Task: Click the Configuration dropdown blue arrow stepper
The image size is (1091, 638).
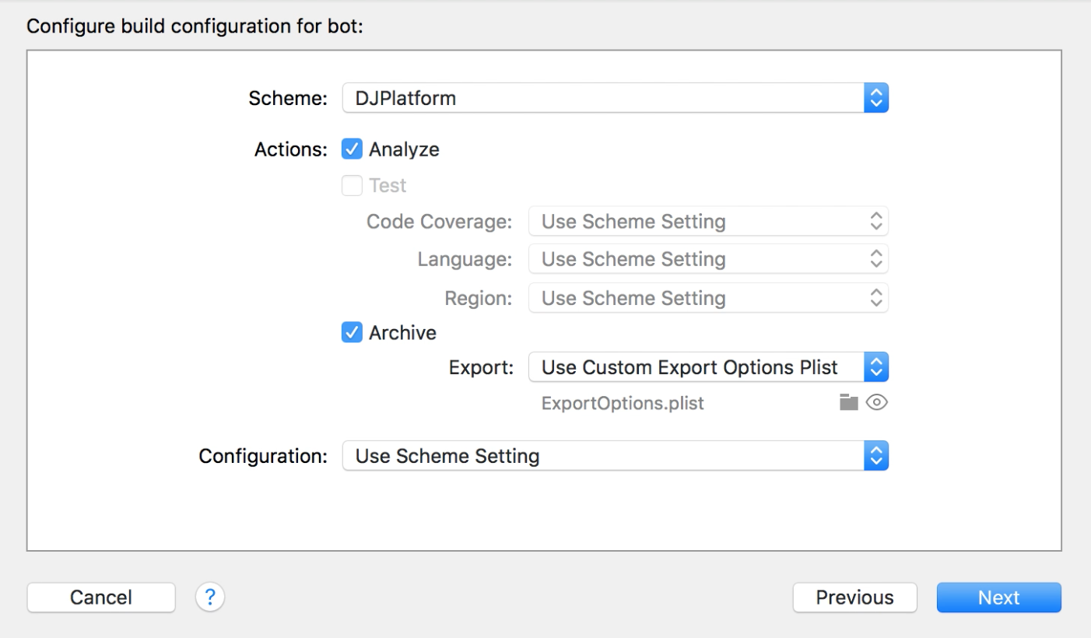Action: click(x=875, y=456)
